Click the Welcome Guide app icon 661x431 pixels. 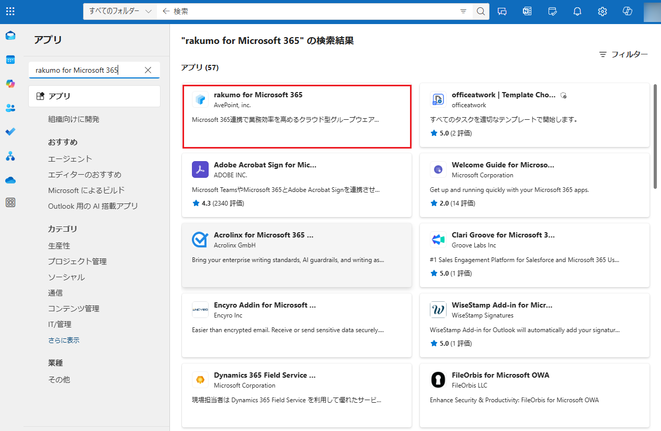click(438, 169)
